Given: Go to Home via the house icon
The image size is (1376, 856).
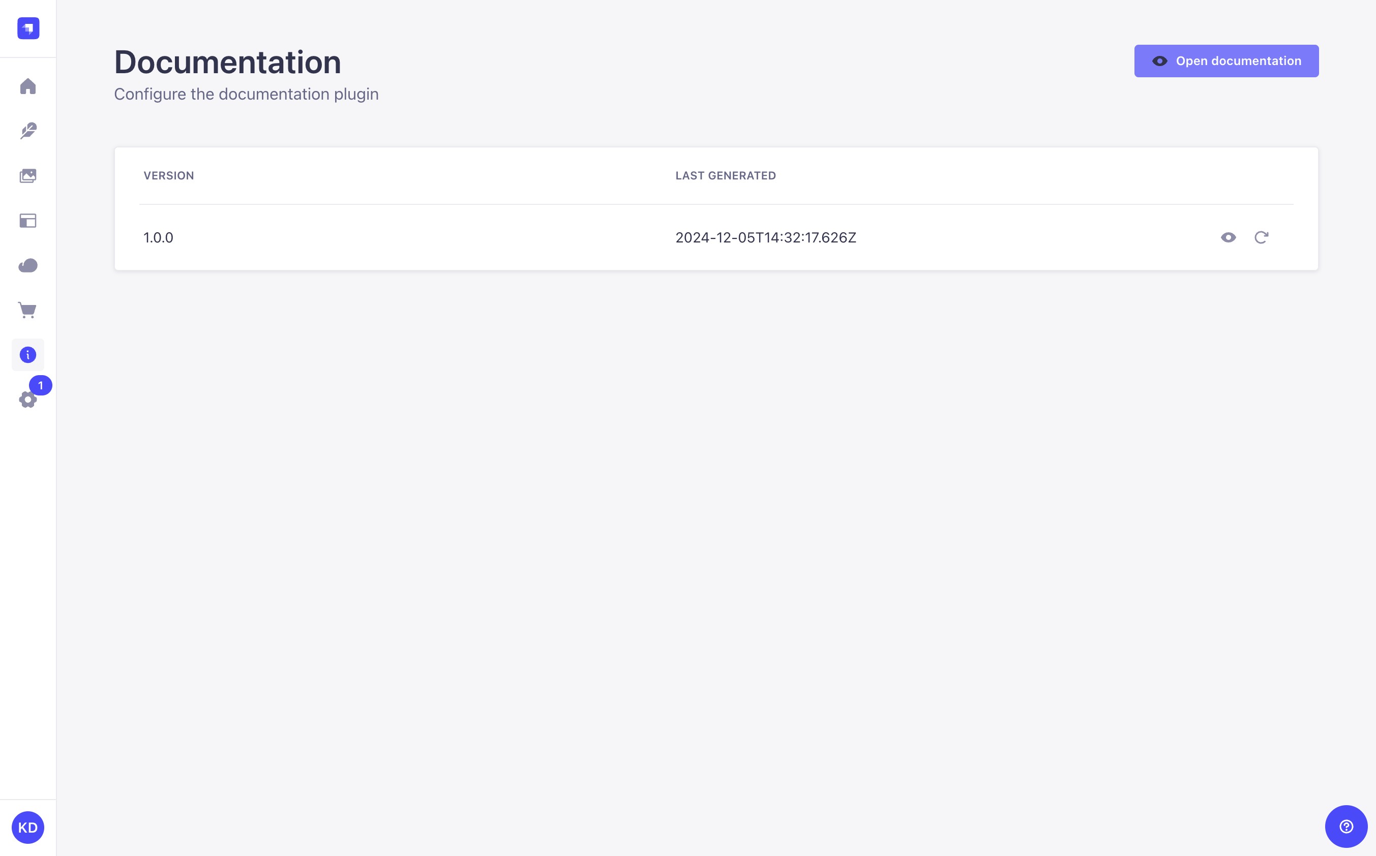Looking at the screenshot, I should [28, 86].
